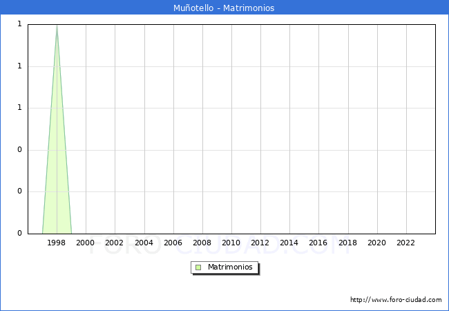
Task: Pick the 2004 x-axis label
Action: pos(144,243)
